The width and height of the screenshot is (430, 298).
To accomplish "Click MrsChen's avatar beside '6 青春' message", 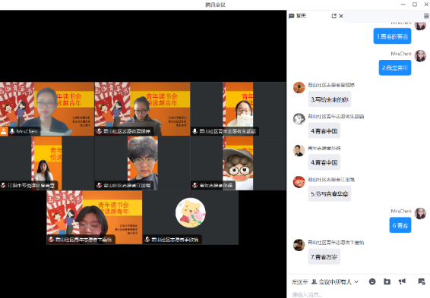I will click(420, 213).
